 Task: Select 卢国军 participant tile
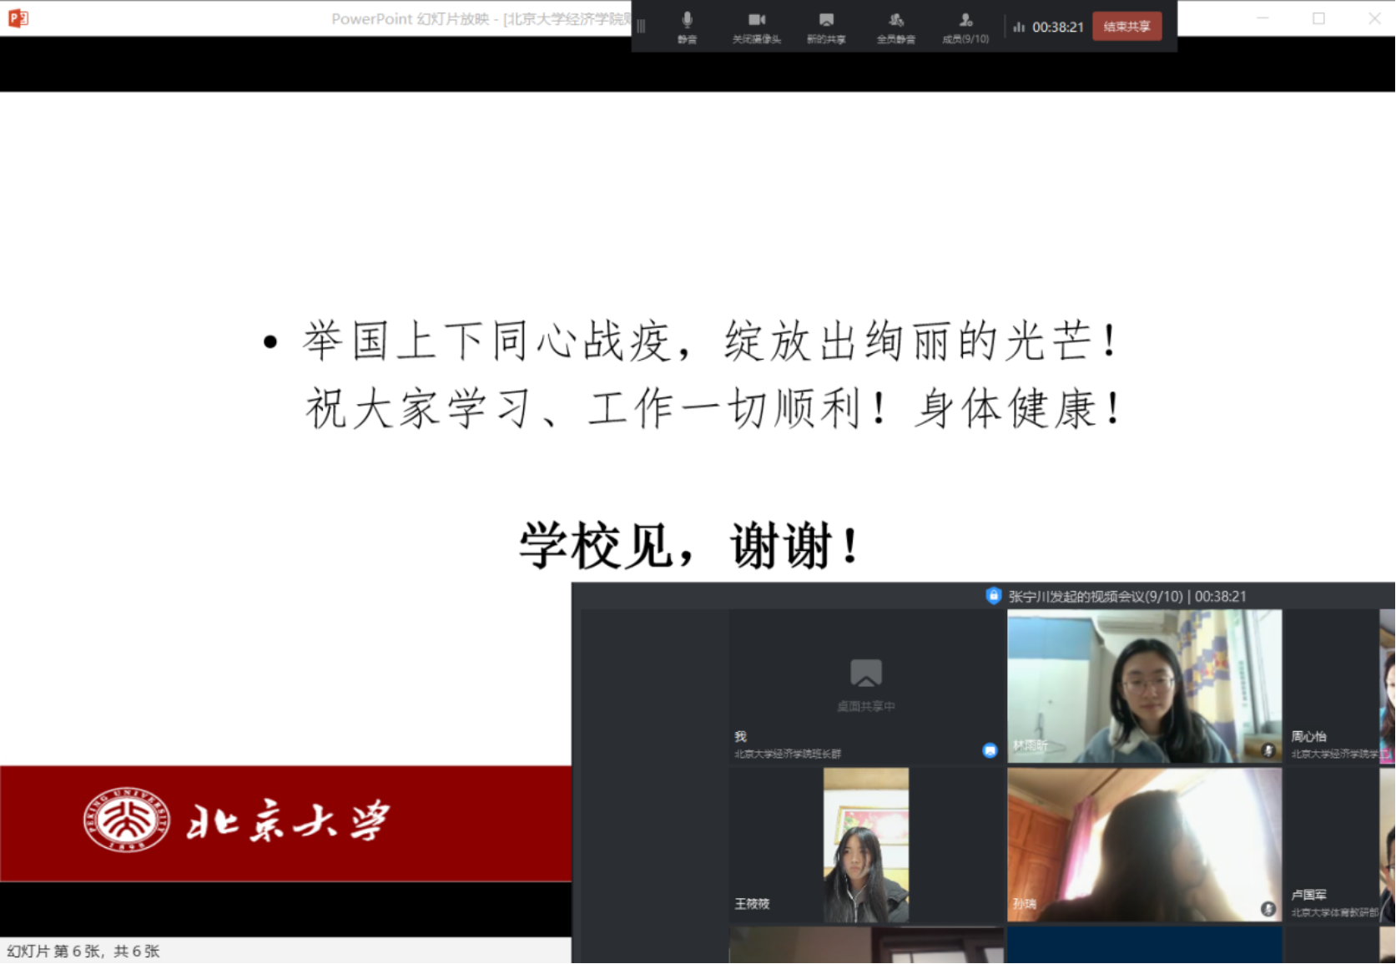(1331, 845)
